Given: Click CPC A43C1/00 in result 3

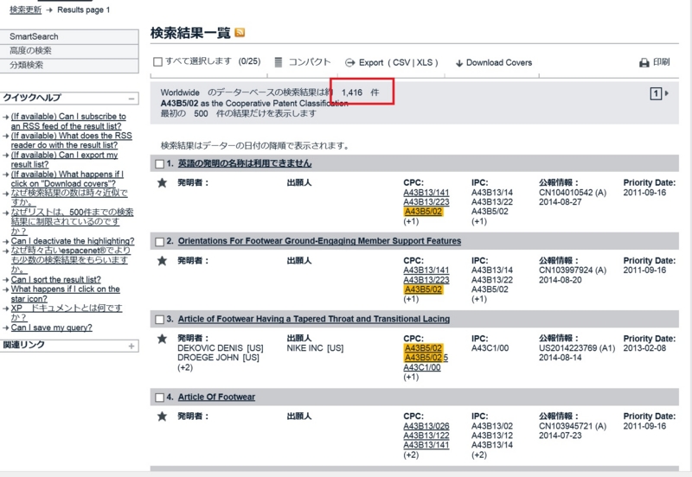Looking at the screenshot, I should tap(422, 367).
